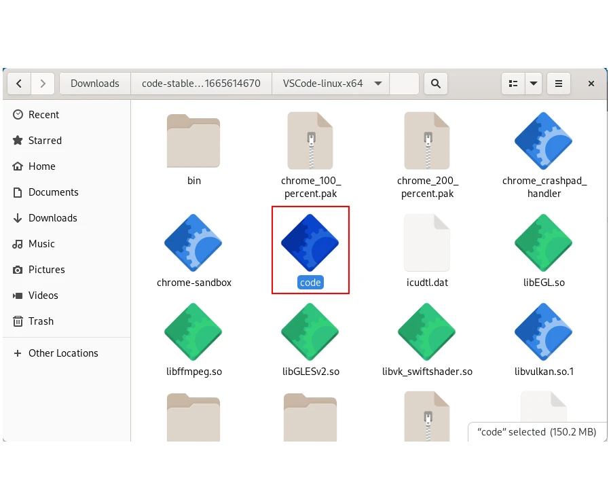The height and width of the screenshot is (500, 611).
Task: Click the code executable icon
Action: [310, 243]
